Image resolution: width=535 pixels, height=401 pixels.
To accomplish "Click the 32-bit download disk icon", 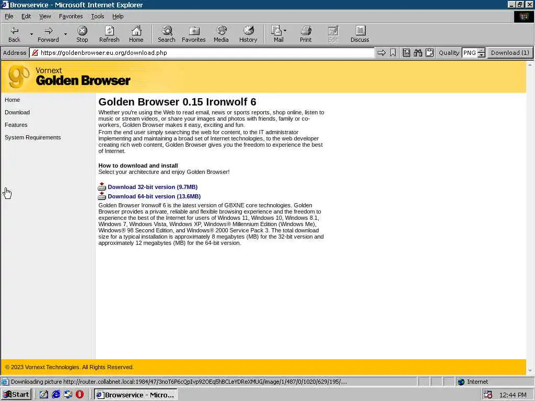I will (x=102, y=186).
